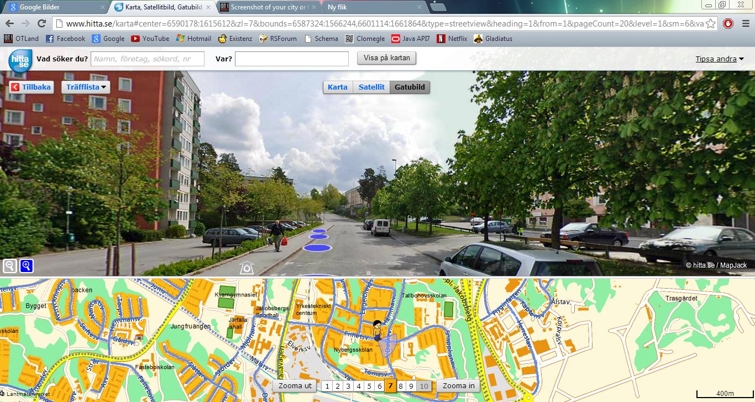Click Kvarngymnasiet label on map

(236, 295)
